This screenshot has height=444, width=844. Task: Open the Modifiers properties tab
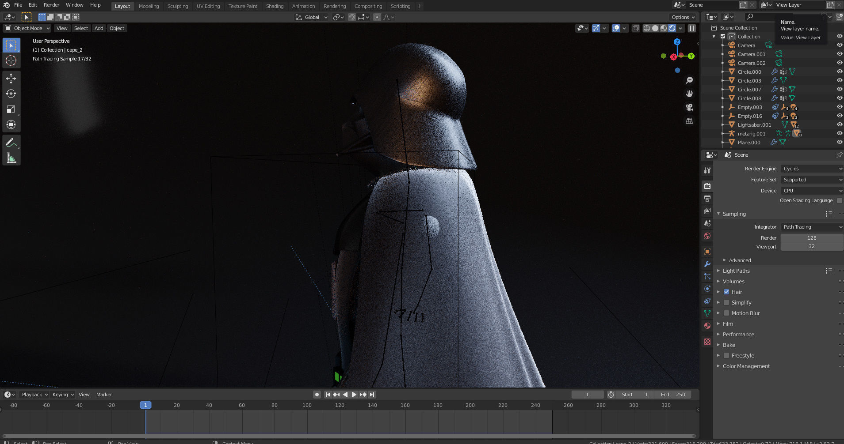[x=707, y=264]
